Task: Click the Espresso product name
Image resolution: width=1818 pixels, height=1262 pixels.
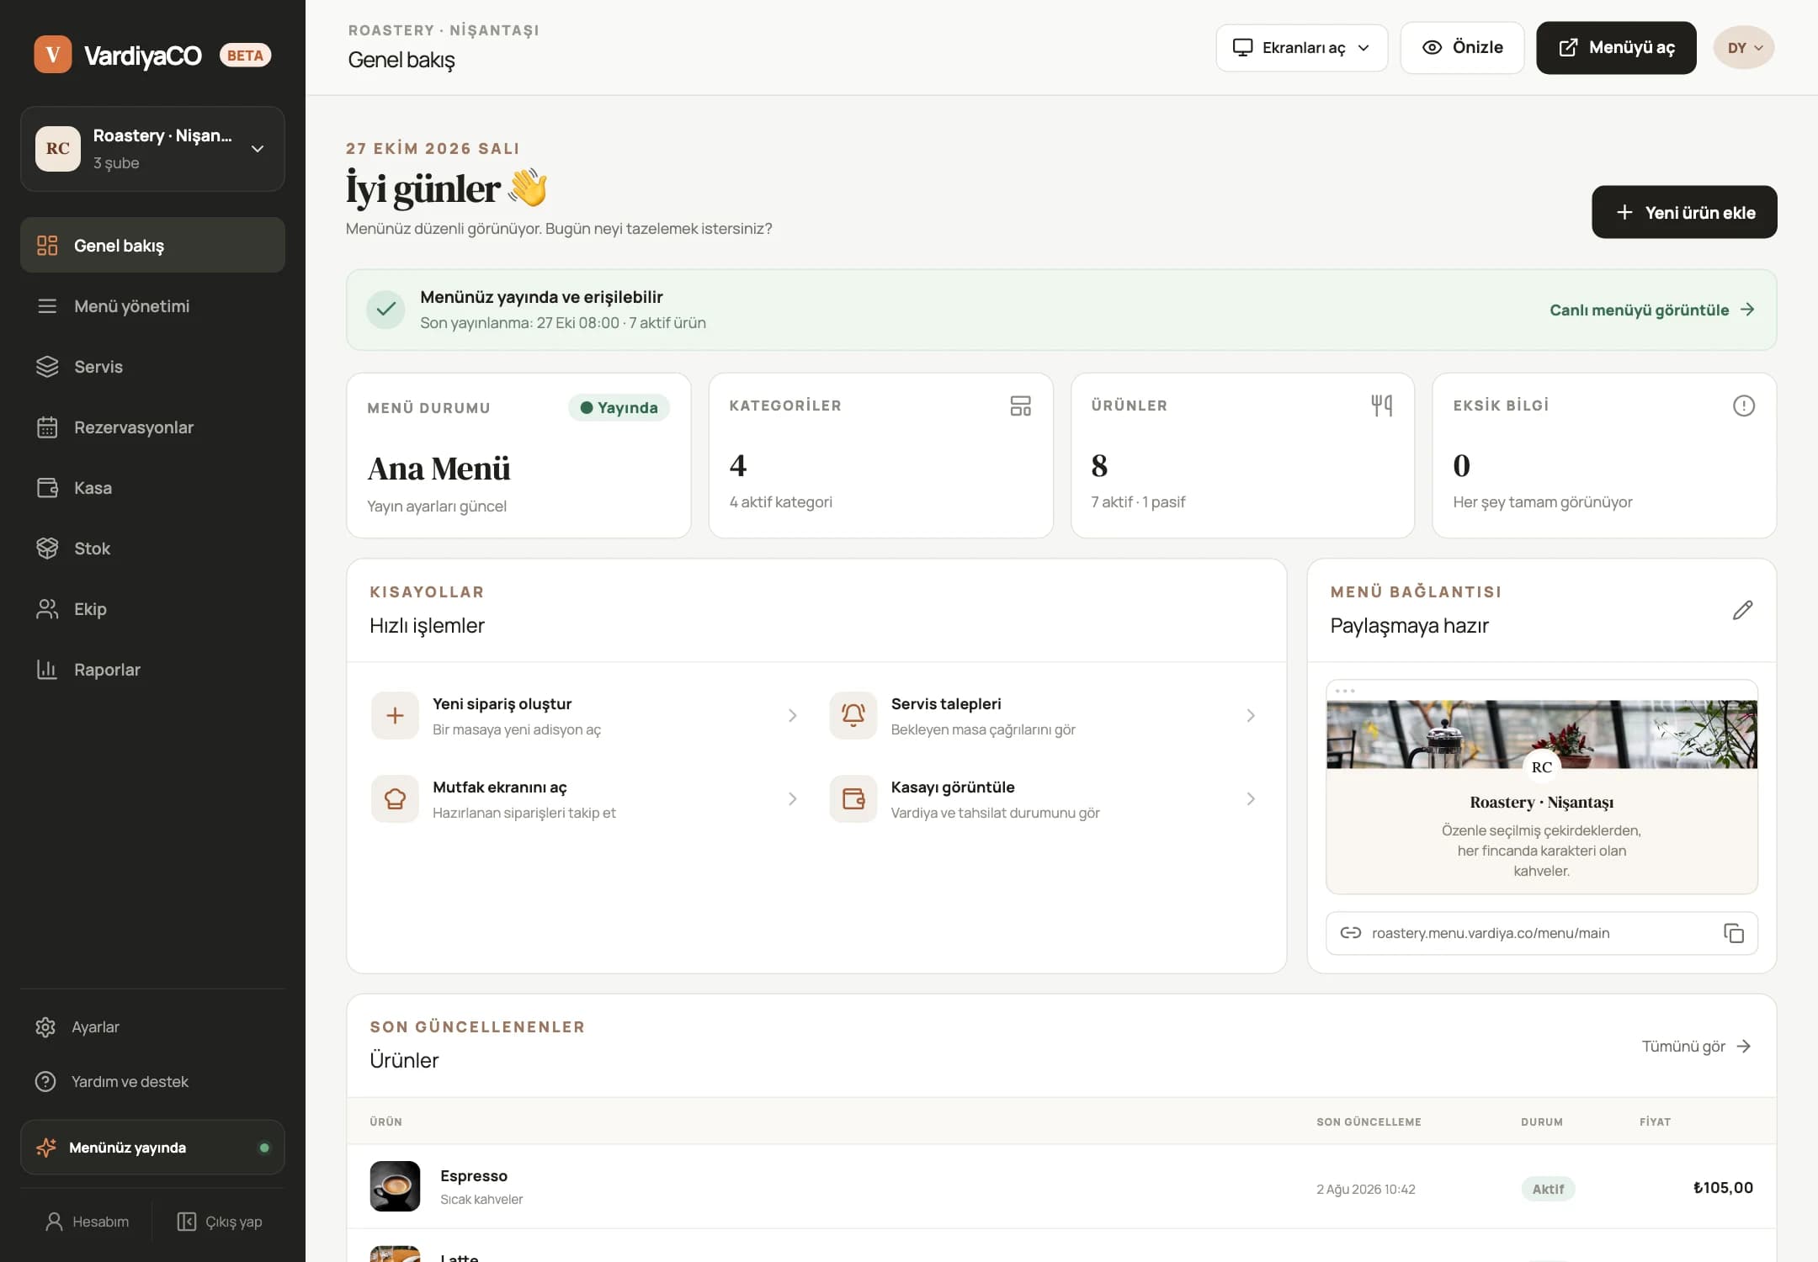Action: [474, 1176]
